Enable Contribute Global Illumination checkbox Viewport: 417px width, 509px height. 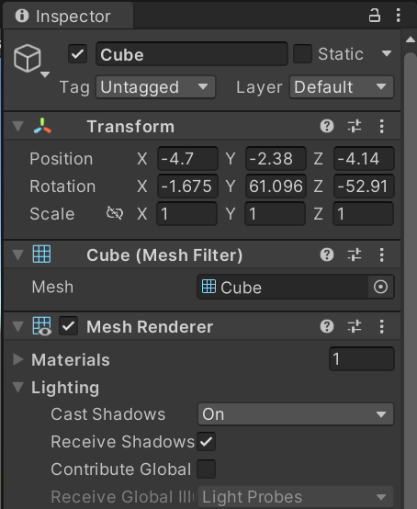click(x=206, y=469)
